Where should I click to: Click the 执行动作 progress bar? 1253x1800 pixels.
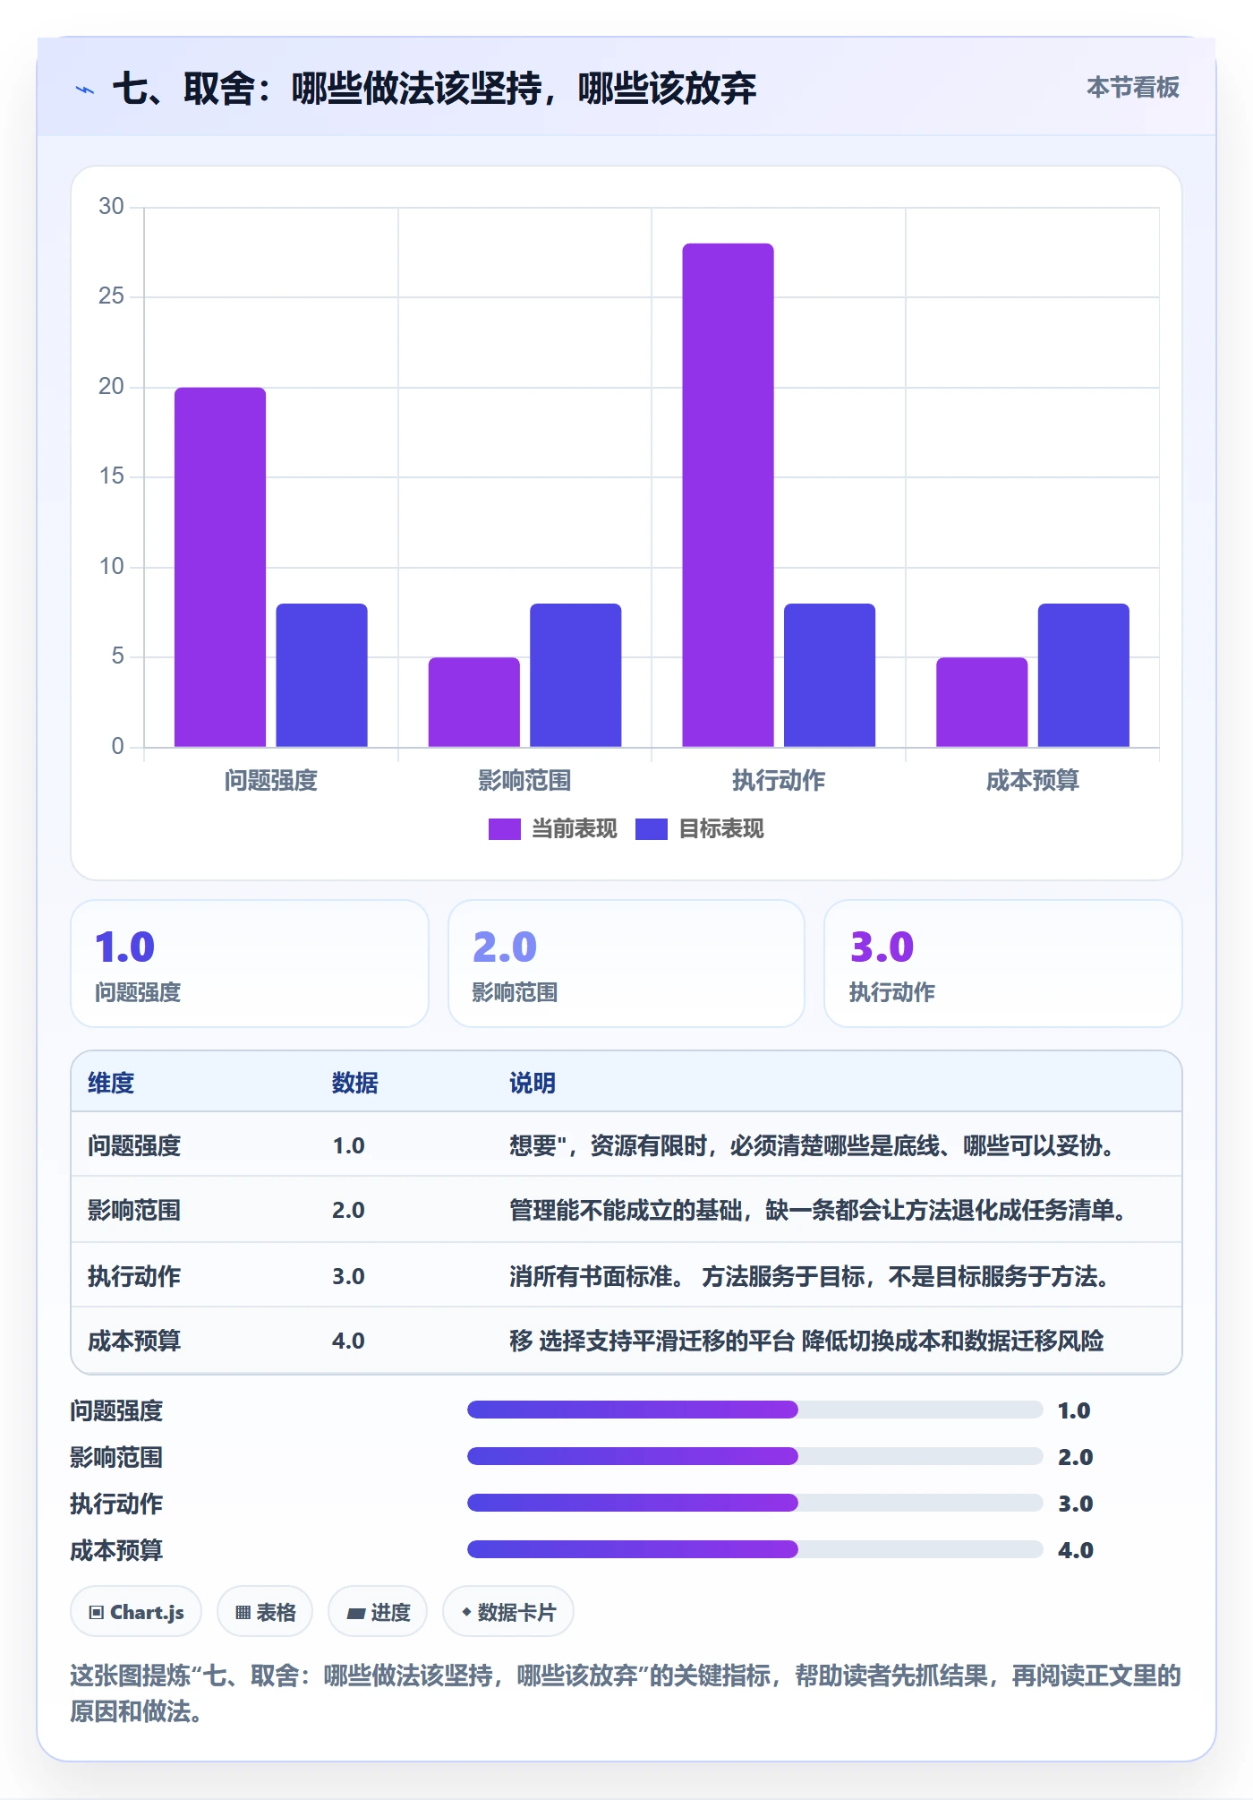[x=754, y=1503]
